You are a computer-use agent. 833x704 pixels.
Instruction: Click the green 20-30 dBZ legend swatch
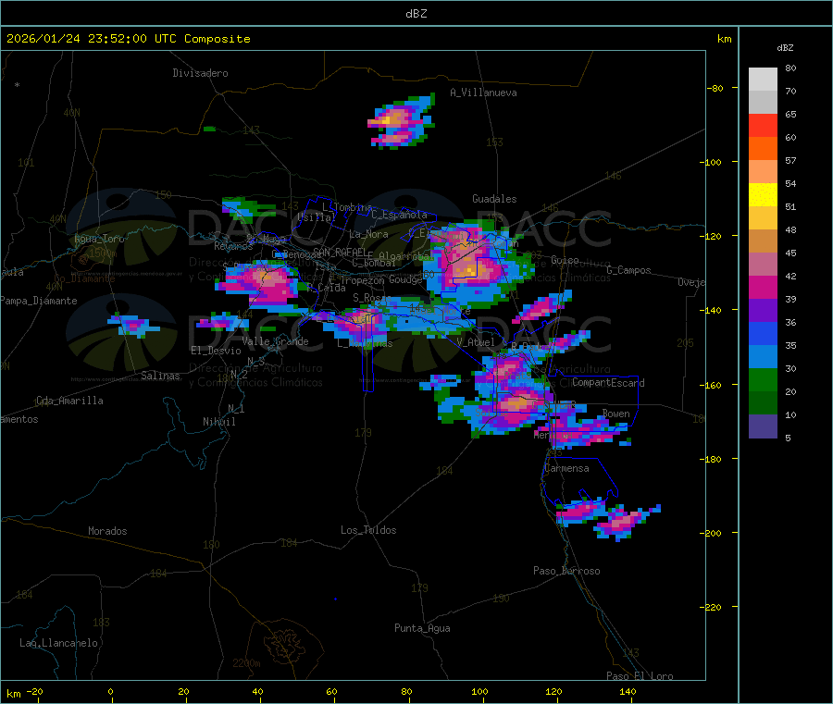tap(763, 379)
